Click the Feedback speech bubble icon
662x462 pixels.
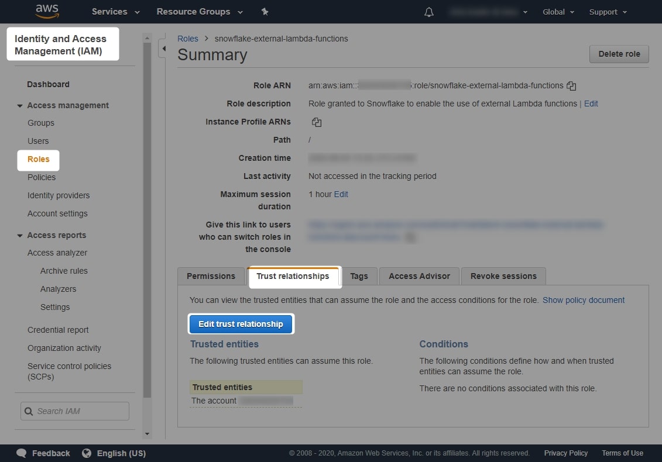21,453
